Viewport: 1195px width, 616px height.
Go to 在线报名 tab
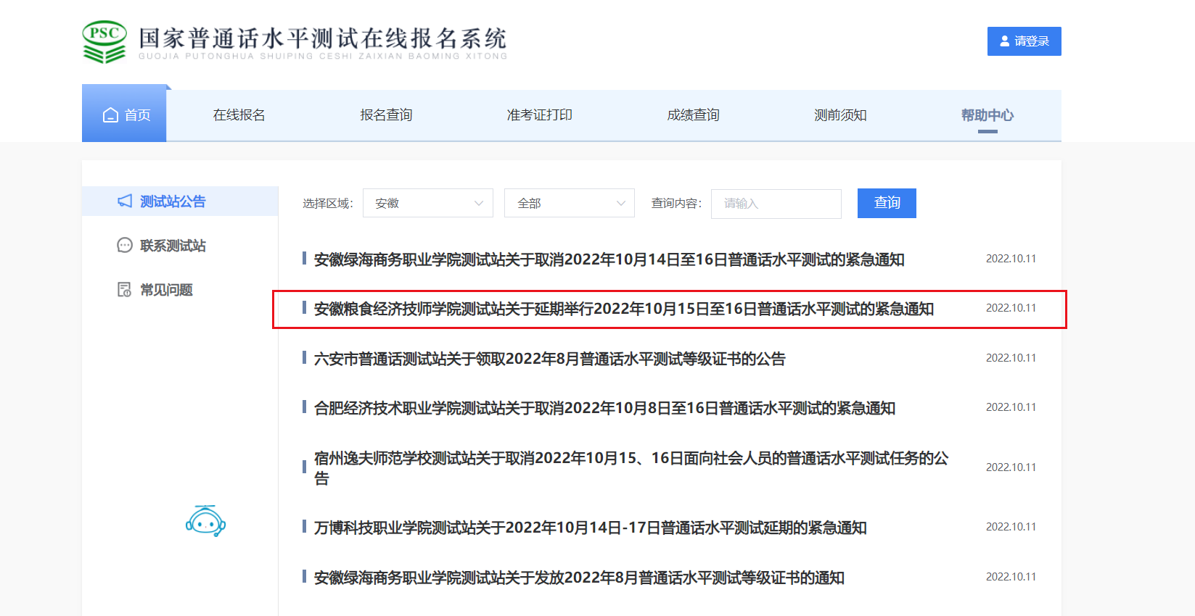(x=239, y=115)
